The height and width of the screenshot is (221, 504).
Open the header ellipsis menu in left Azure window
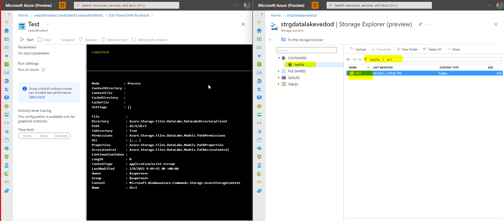[x=237, y=5]
